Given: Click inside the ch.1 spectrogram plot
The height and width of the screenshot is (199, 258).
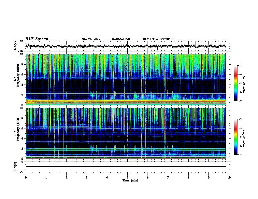Looking at the screenshot, I should click(x=126, y=79).
